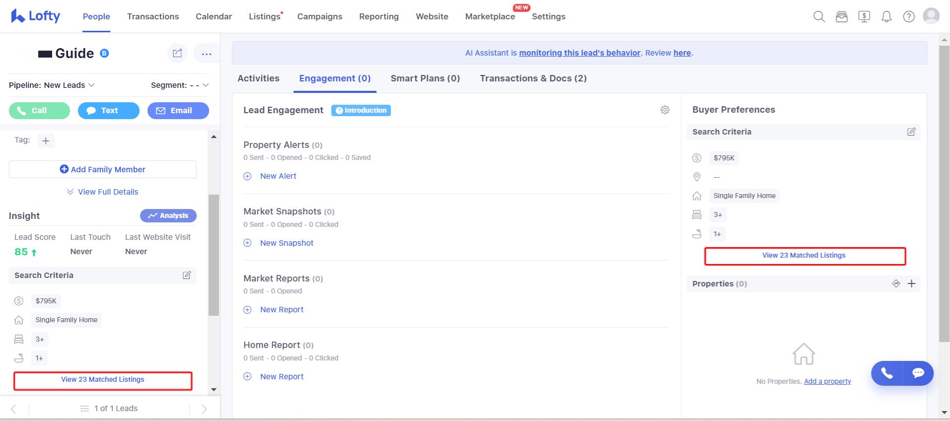Add a tag with the plus icon
The width and height of the screenshot is (950, 421).
(46, 141)
